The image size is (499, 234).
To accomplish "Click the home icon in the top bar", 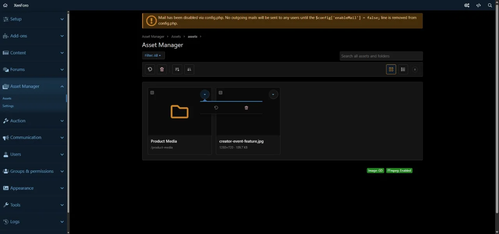I will click(x=5, y=5).
